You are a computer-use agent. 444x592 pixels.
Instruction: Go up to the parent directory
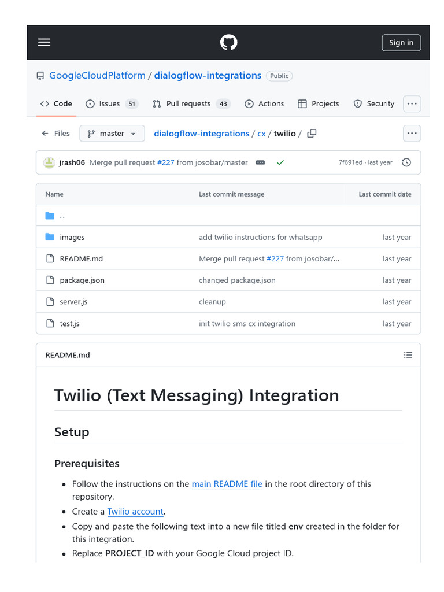pos(62,216)
